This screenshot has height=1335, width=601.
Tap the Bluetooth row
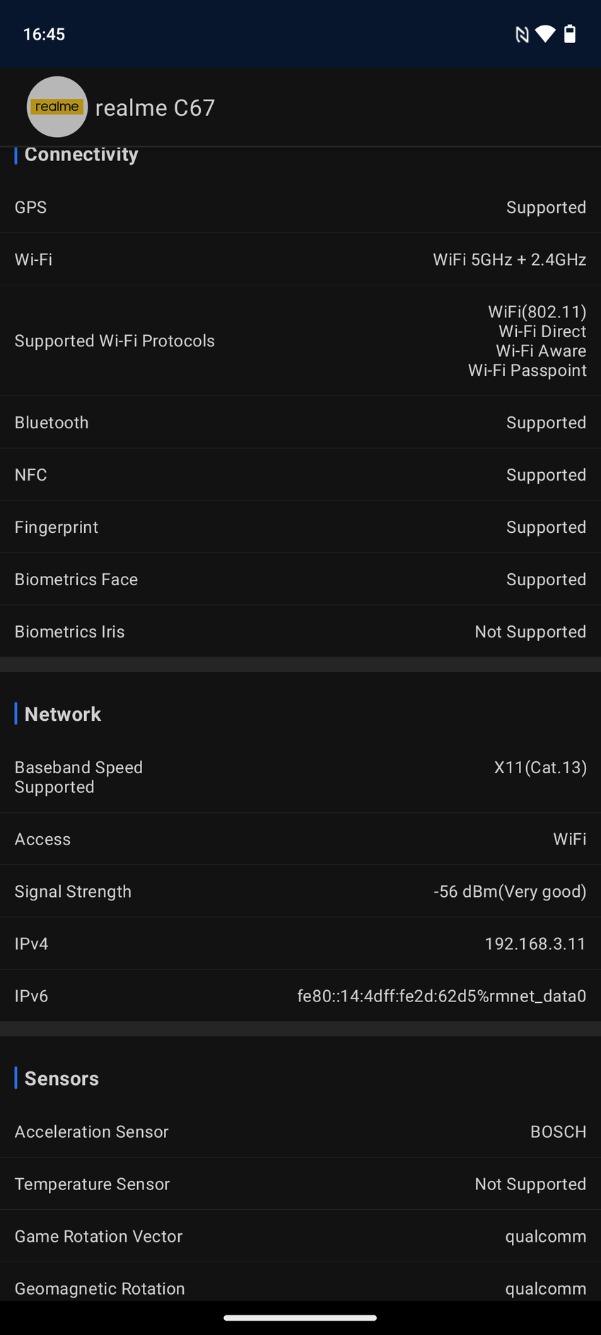300,423
